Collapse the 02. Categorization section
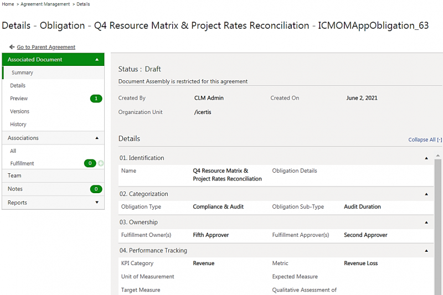The width and height of the screenshot is (443, 295). (x=426, y=194)
